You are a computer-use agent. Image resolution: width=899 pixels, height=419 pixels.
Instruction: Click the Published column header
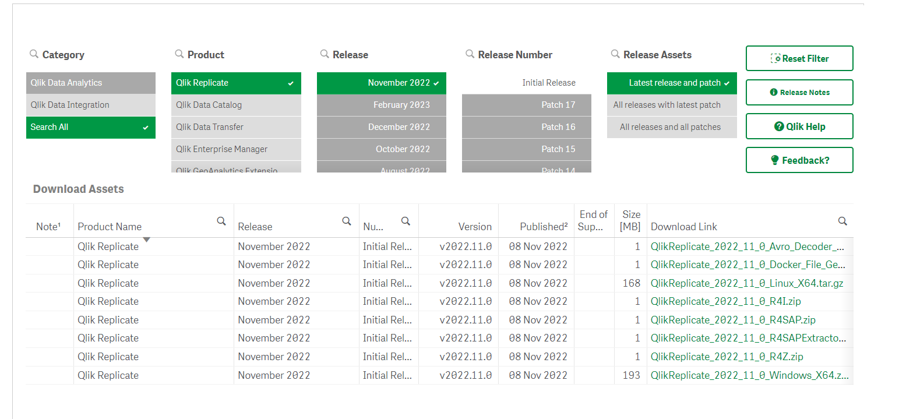544,227
